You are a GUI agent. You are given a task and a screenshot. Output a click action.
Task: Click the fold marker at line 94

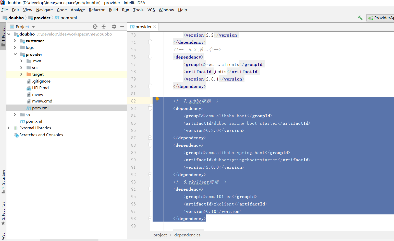[150, 189]
